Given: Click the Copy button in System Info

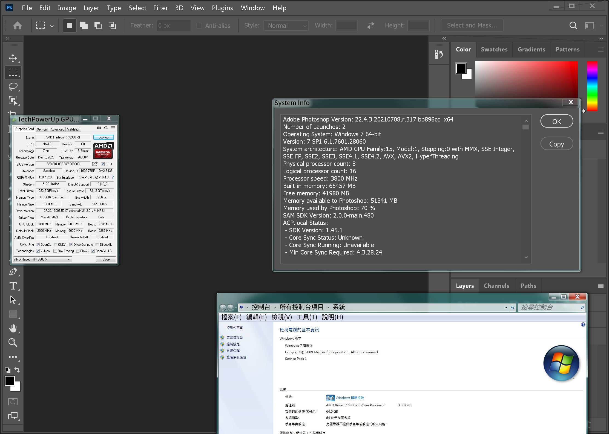Looking at the screenshot, I should pos(556,144).
